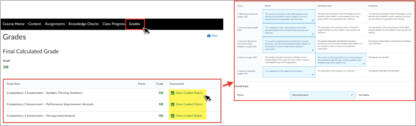Click ME grade in Competency 2 row
This screenshot has height=126, width=416.
[161, 104]
